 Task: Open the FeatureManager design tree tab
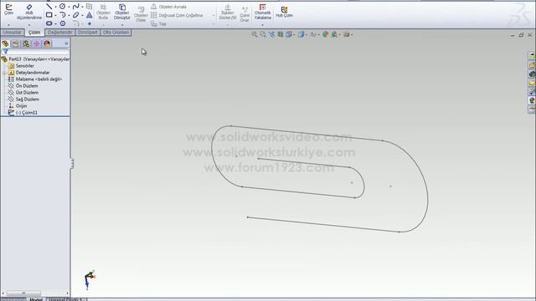point(5,43)
